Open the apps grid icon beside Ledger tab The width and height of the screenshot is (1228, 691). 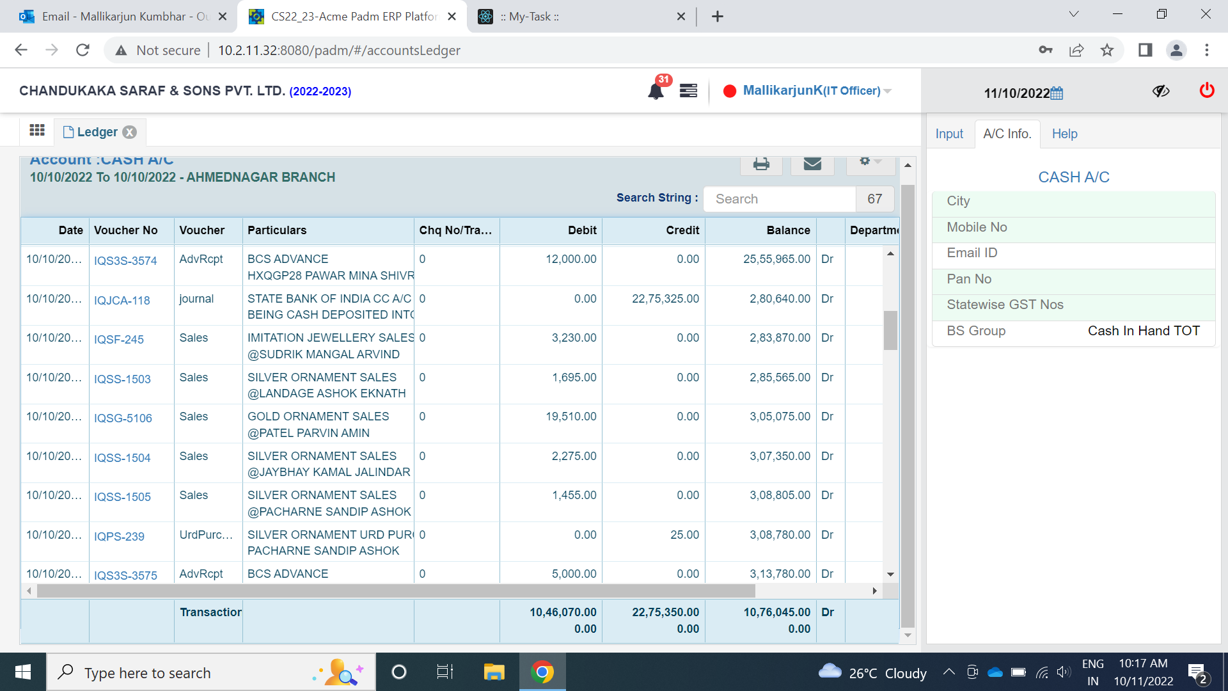tap(37, 131)
